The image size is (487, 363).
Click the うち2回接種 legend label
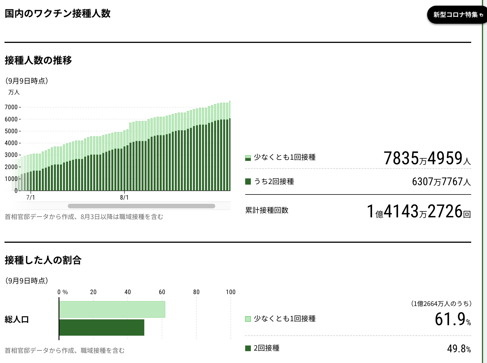click(274, 181)
